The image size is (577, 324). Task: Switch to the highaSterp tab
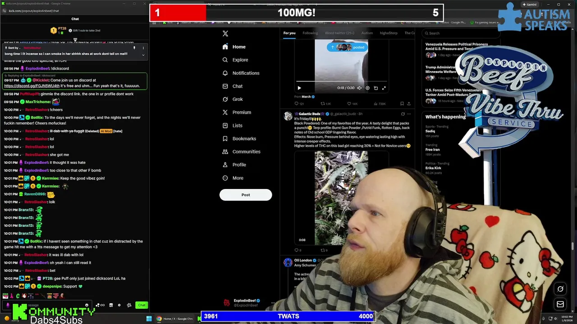click(389, 33)
